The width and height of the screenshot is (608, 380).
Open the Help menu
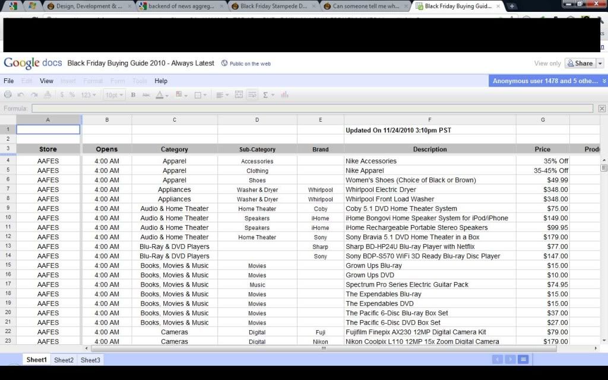click(x=161, y=81)
